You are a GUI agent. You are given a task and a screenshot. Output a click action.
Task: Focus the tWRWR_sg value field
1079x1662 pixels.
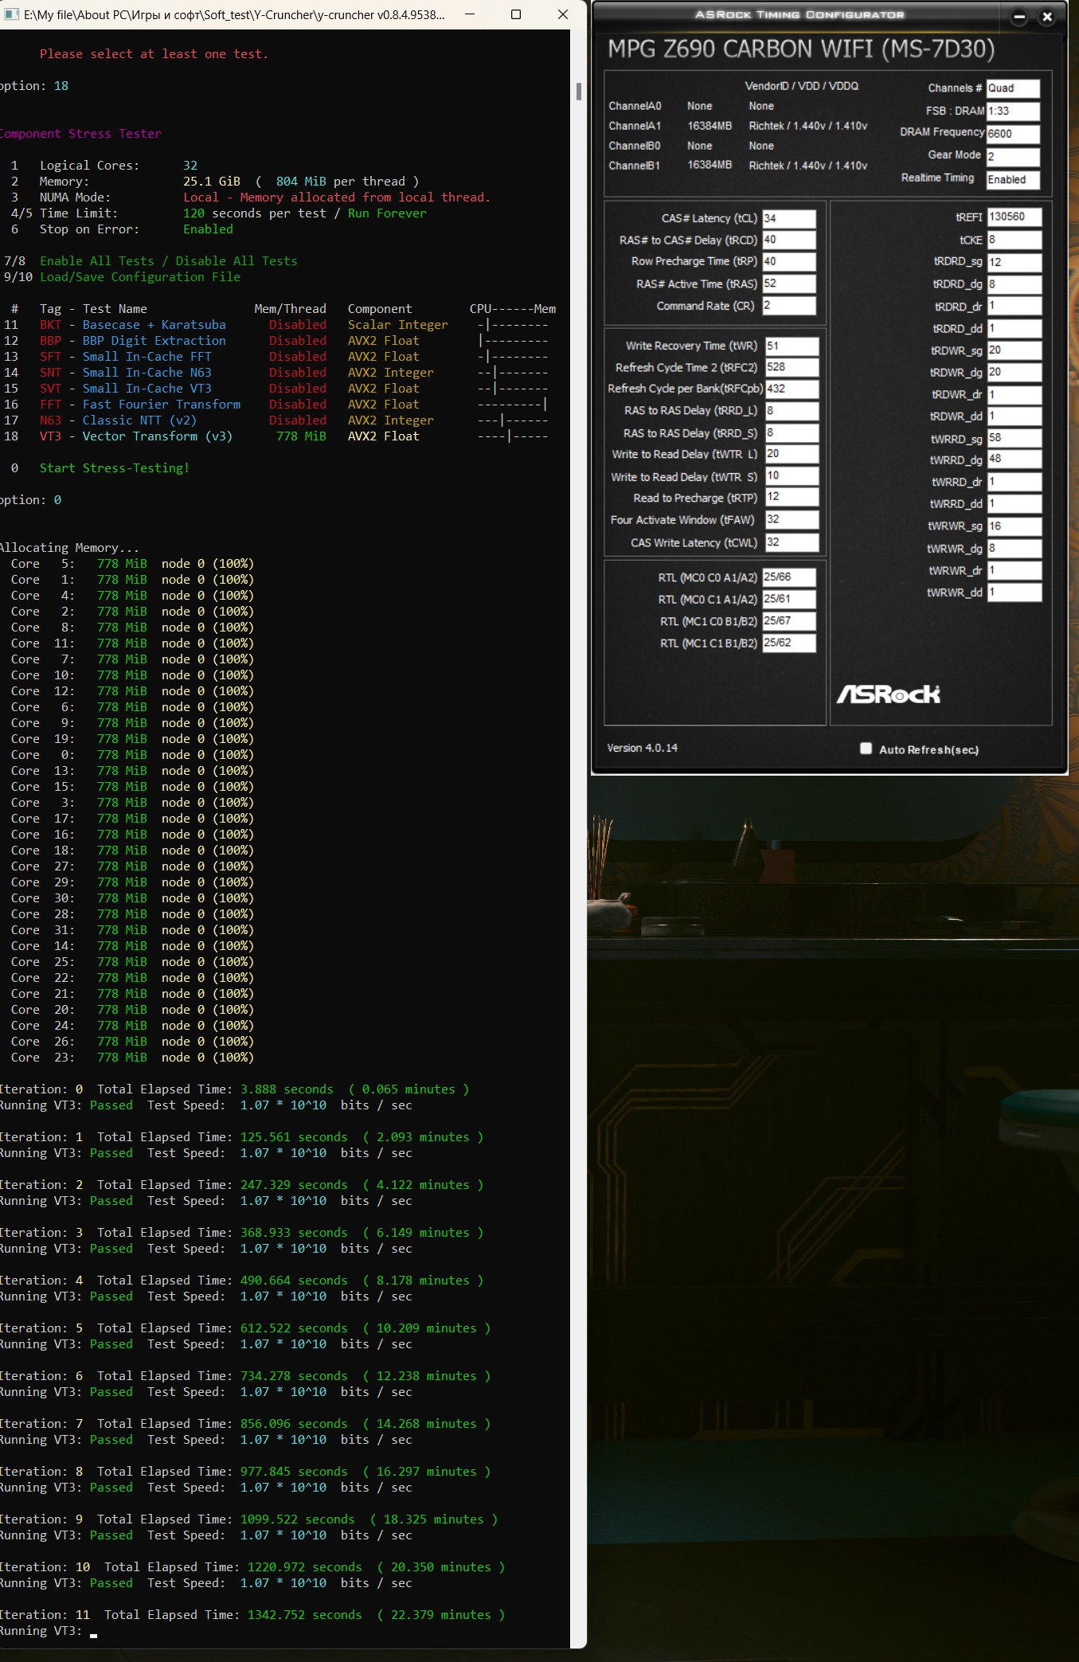[1014, 526]
